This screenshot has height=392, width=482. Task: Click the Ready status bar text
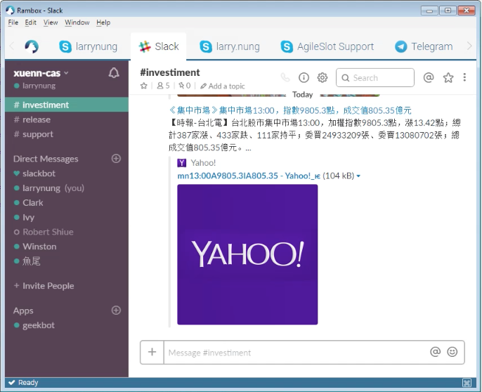(x=28, y=383)
